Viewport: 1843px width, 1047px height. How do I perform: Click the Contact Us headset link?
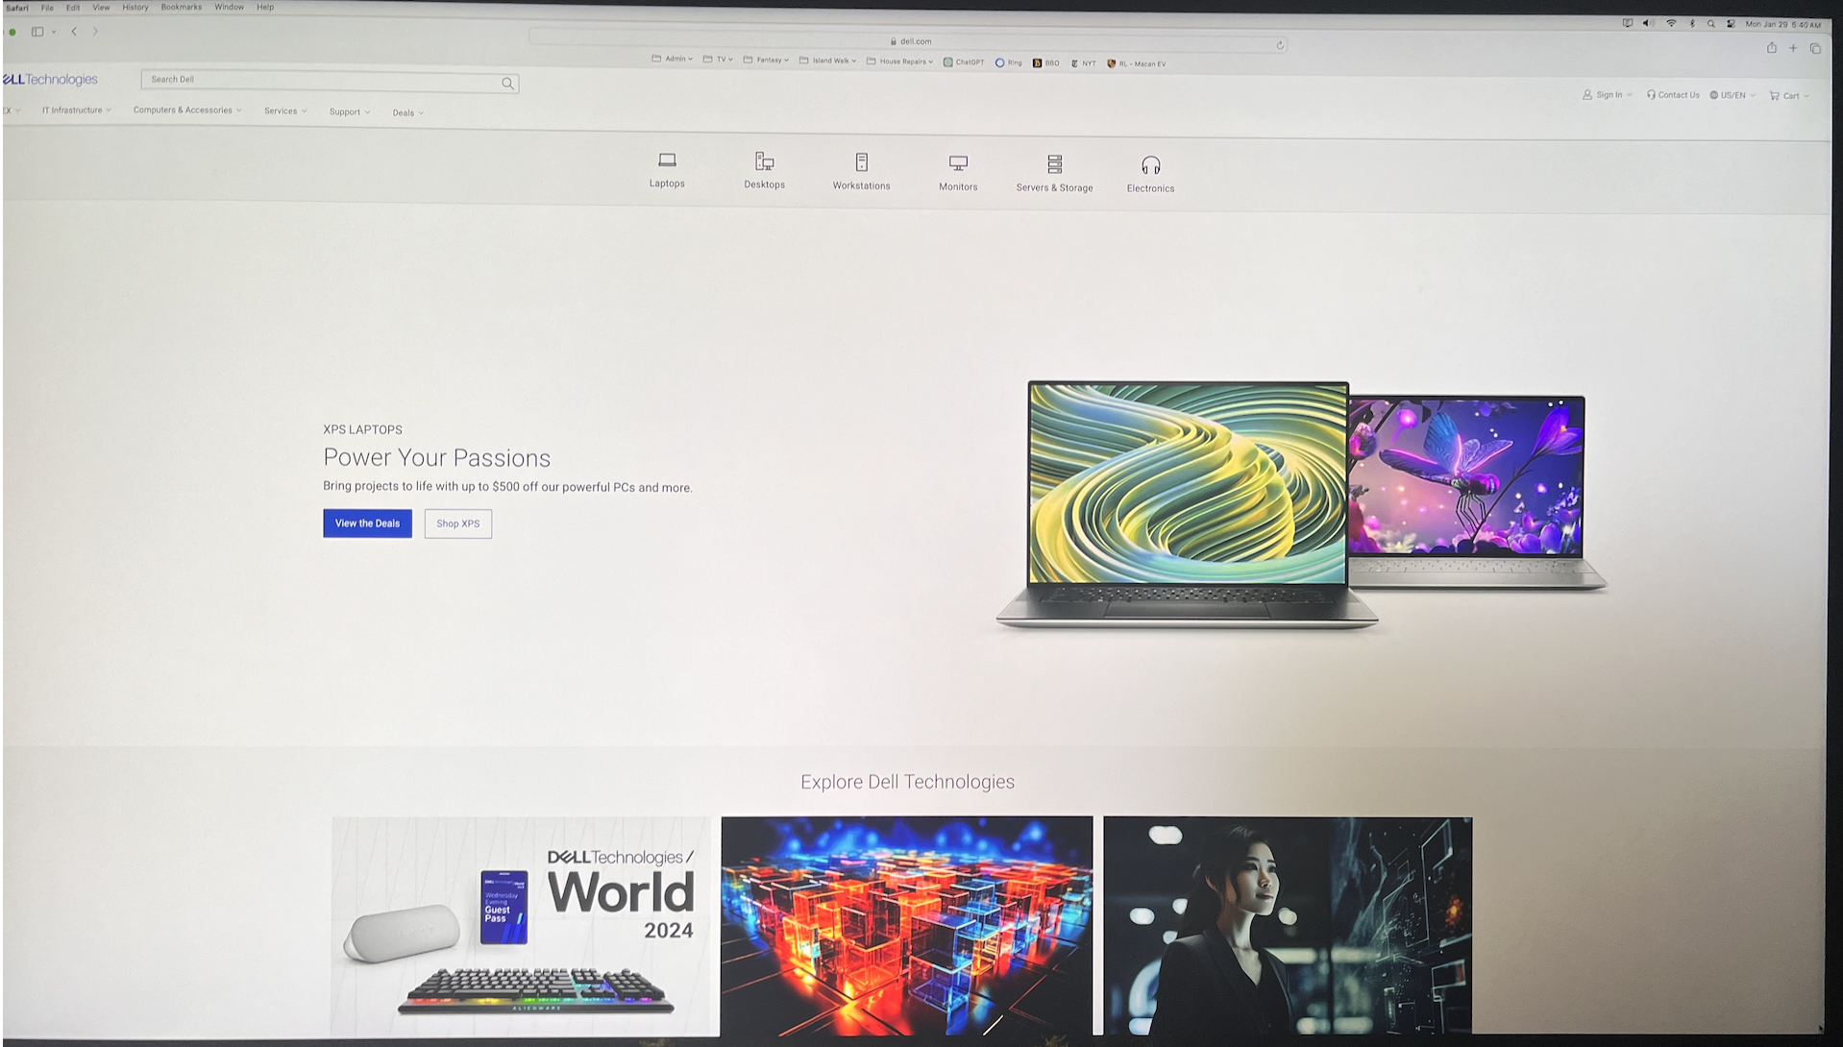coord(1672,95)
